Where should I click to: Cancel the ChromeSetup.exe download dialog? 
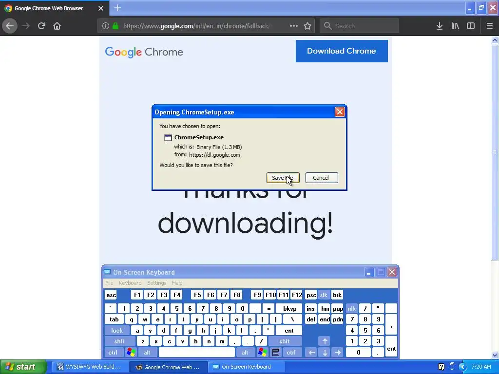pos(322,178)
